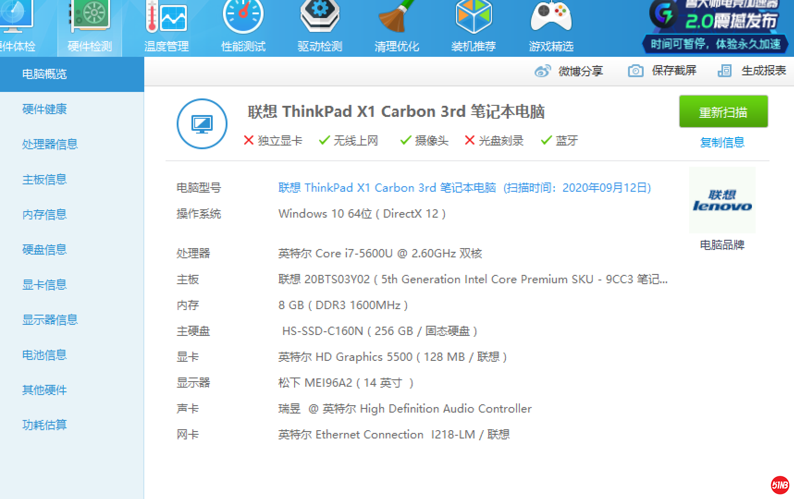The height and width of the screenshot is (499, 794).
Task: Open the blue ThinkPad X1 Carbon model link
Action: click(465, 188)
